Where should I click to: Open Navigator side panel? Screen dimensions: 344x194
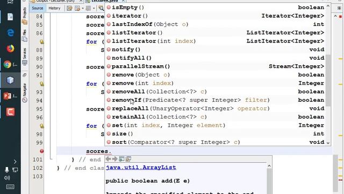[25, 93]
